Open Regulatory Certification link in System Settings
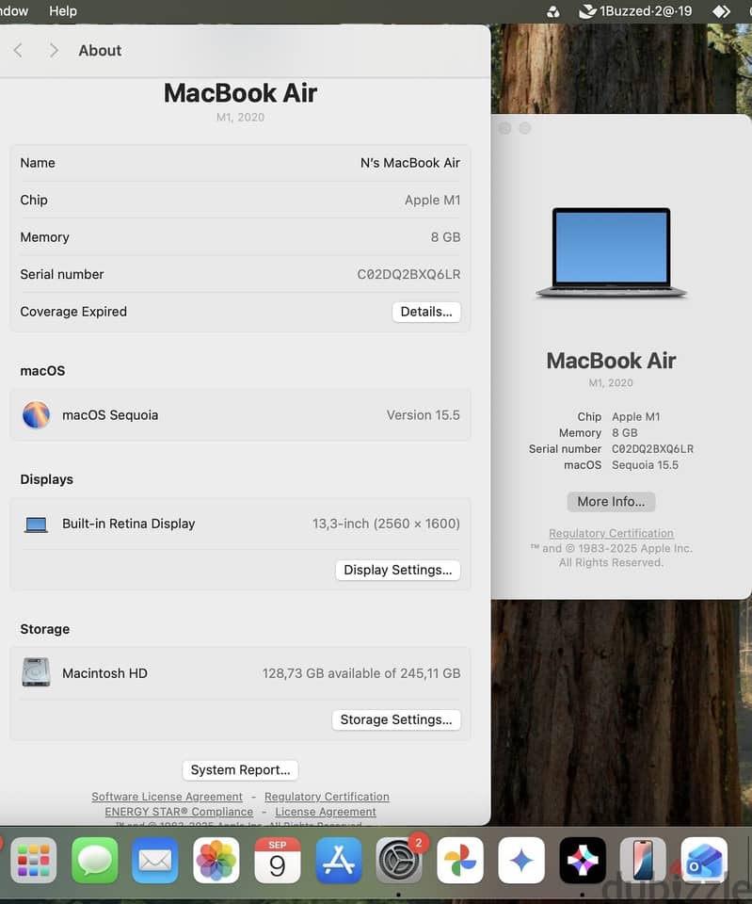 click(327, 797)
